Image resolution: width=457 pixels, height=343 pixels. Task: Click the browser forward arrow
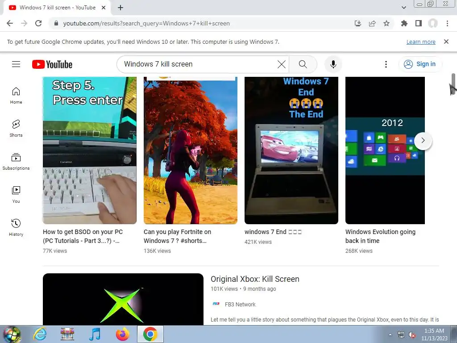coord(24,23)
